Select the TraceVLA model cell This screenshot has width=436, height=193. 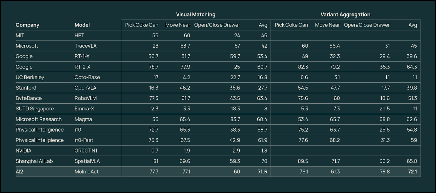(85, 46)
